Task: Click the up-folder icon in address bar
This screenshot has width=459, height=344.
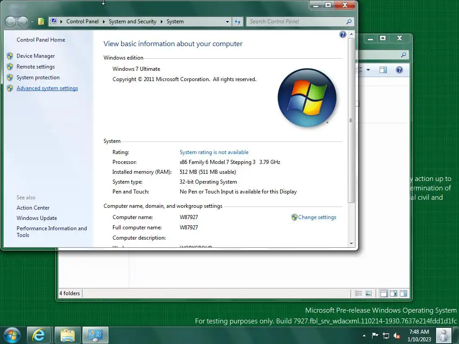Action: pyautogui.click(x=41, y=21)
